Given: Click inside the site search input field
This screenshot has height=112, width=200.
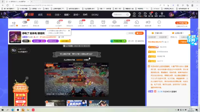Looking at the screenshot, I should [x=119, y=15].
